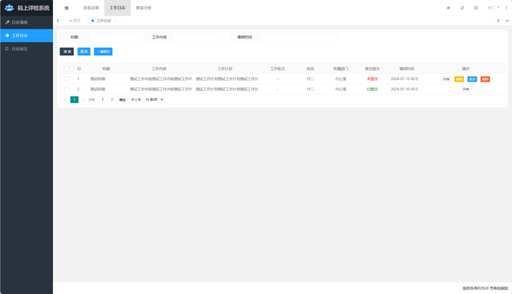Switch to the 数据分析 top menu
Screen dimensions: 512x294
click(143, 8)
